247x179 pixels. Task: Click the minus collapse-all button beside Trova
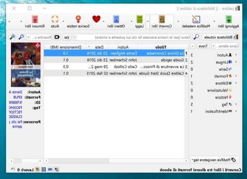tap(192, 46)
